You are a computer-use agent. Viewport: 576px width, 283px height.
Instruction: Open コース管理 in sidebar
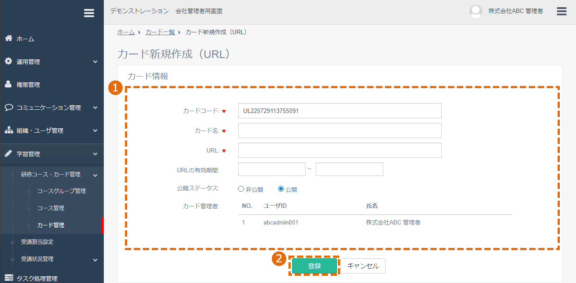click(51, 208)
